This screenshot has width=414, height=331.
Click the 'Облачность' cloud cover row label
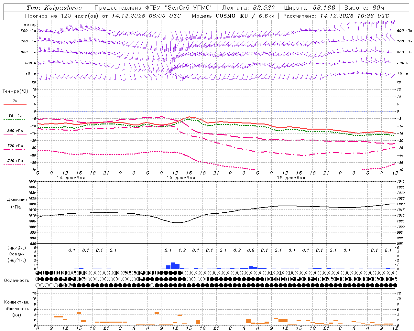(16, 280)
